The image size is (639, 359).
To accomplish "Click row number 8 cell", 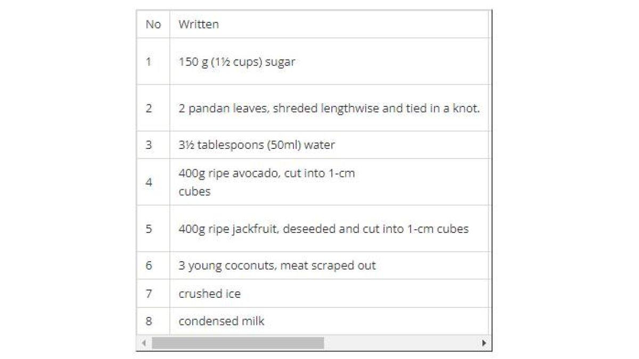I will pyautogui.click(x=153, y=321).
